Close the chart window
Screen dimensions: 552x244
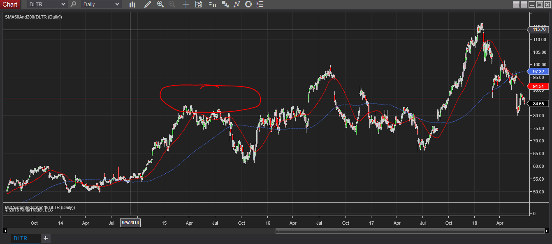(x=547, y=5)
